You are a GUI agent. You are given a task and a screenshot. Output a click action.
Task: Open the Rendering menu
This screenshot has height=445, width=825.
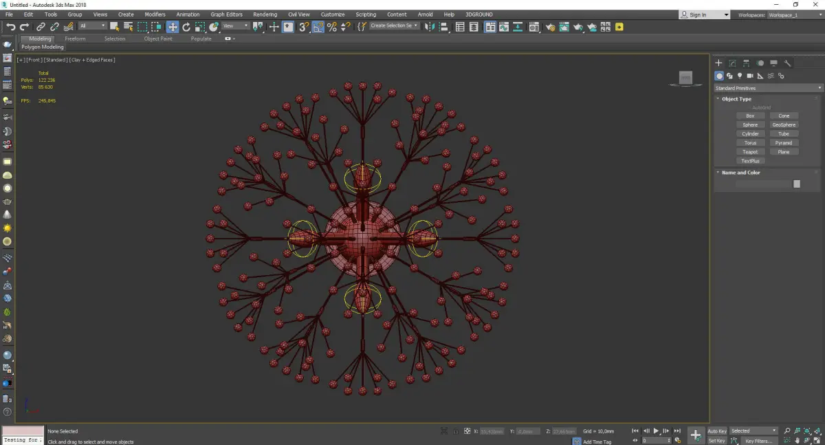tap(265, 14)
